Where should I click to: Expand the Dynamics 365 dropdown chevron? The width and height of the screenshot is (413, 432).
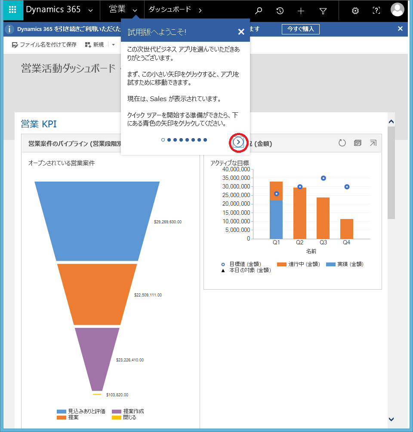(x=90, y=10)
